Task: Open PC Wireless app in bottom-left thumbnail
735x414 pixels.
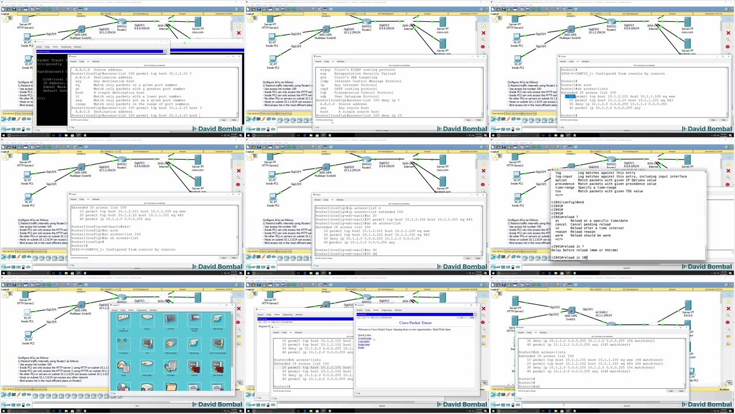Action: click(x=124, y=345)
